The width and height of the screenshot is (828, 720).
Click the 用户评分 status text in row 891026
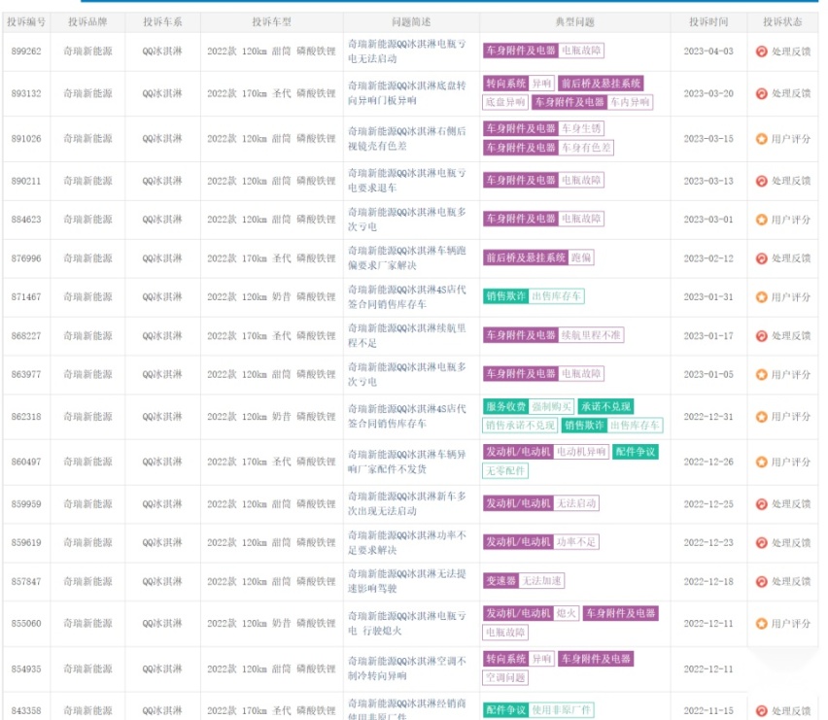tap(791, 139)
